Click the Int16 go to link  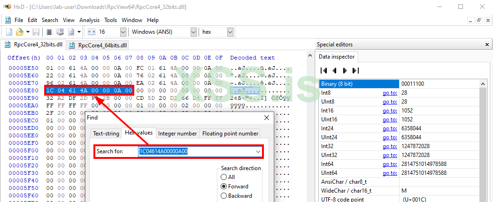(390, 111)
